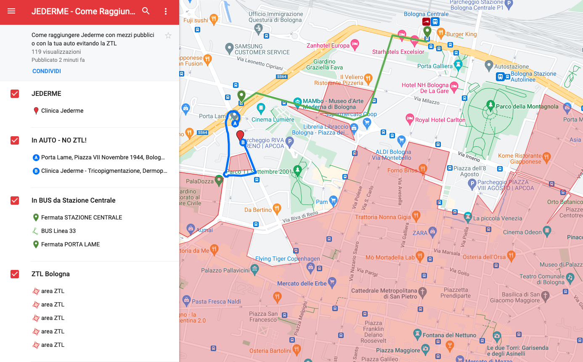The width and height of the screenshot is (583, 362).
Task: Click the Palazzo Pallavicini museum icon
Action: click(x=254, y=268)
